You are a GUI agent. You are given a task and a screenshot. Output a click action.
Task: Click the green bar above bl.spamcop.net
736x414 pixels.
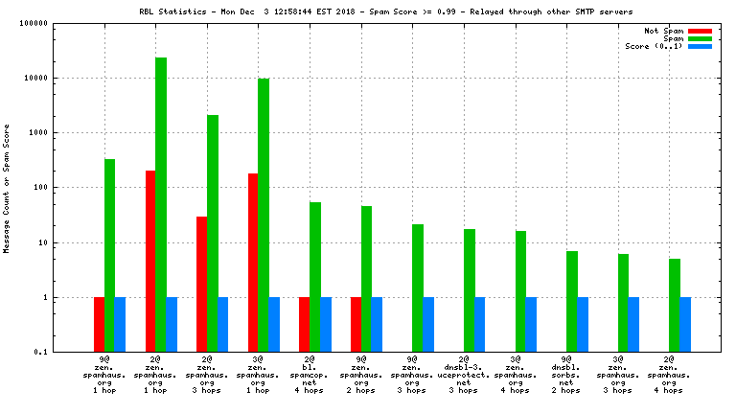pos(315,277)
